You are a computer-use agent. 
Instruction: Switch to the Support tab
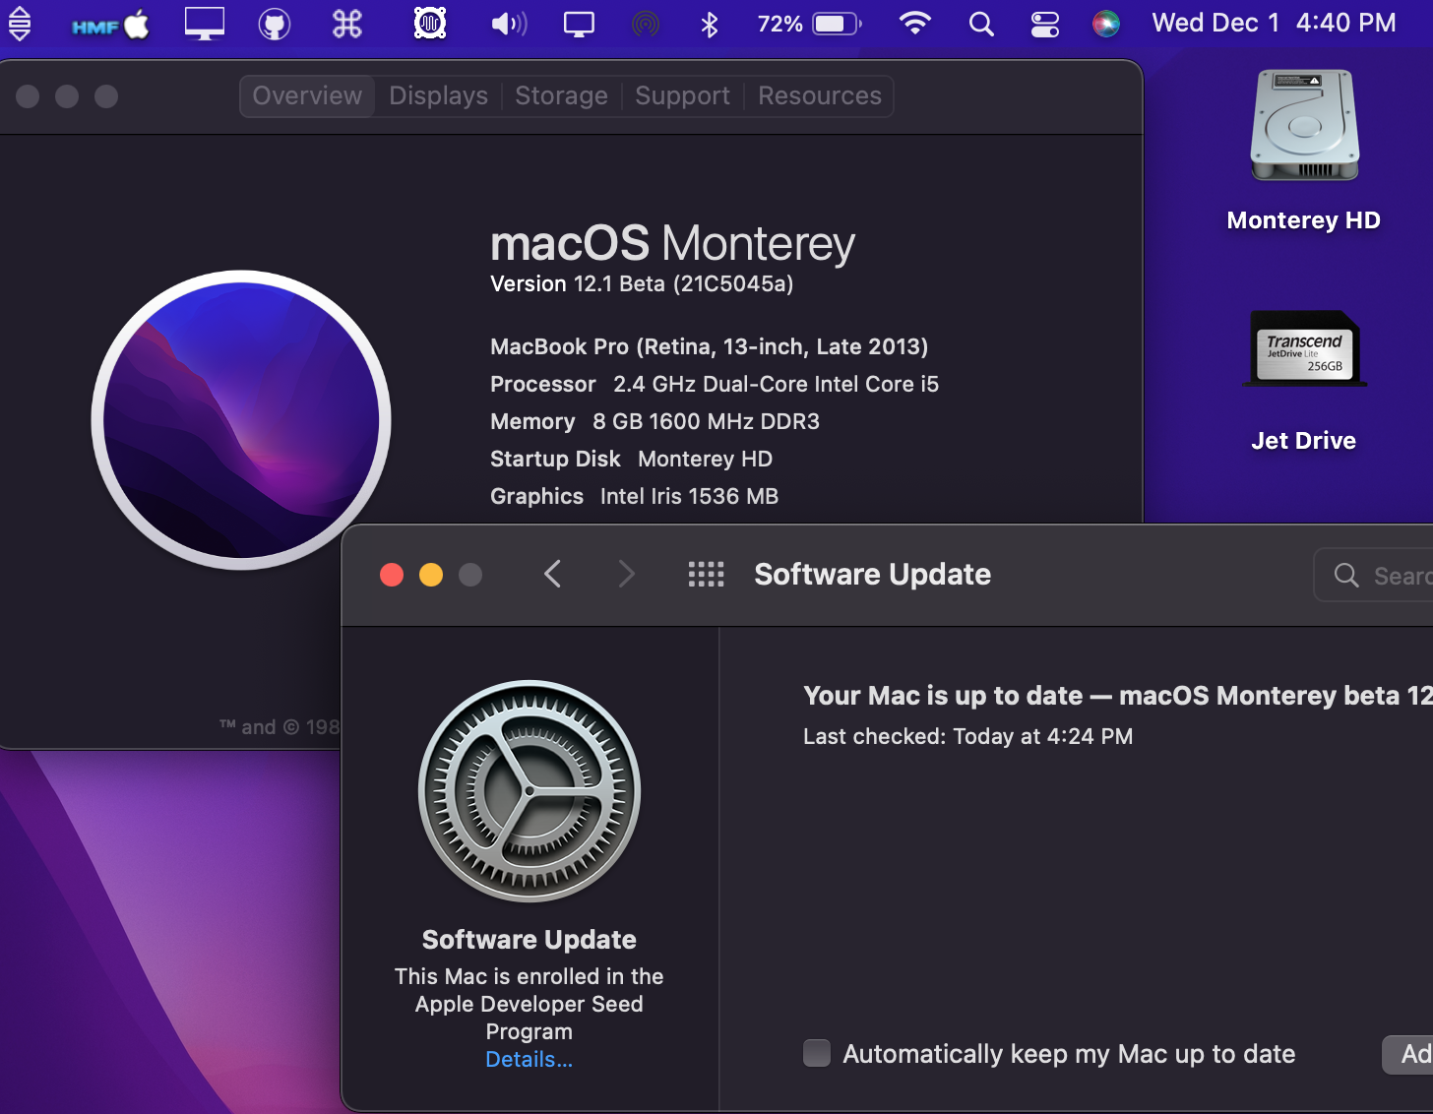[682, 96]
